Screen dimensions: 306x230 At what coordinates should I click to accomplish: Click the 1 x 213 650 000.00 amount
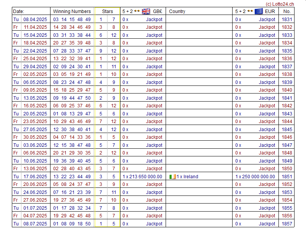coord(142,177)
